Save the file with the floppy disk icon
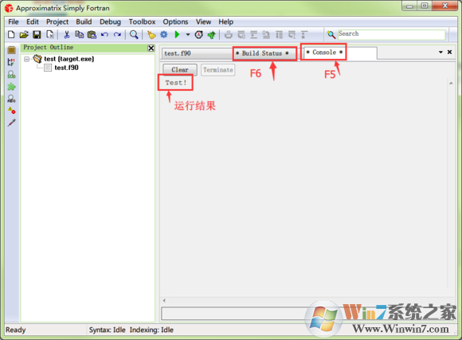The width and height of the screenshot is (462, 340). coord(37,35)
